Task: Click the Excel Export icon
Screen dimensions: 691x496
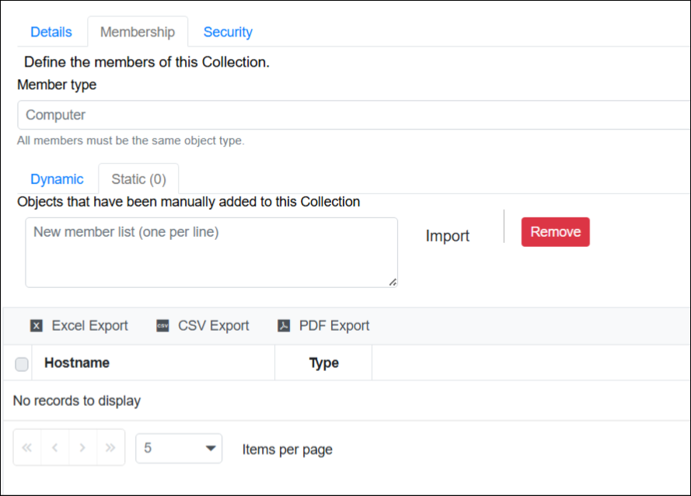Action: pos(37,326)
